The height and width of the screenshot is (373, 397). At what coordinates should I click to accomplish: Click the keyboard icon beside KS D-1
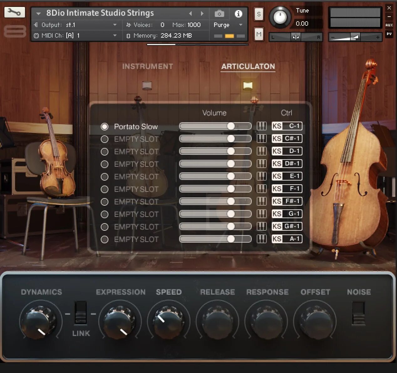click(261, 151)
